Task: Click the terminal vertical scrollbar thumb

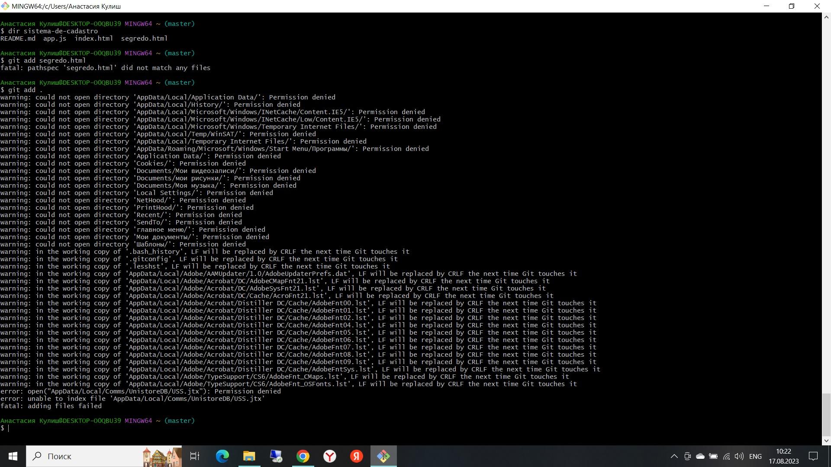Action: point(826,415)
